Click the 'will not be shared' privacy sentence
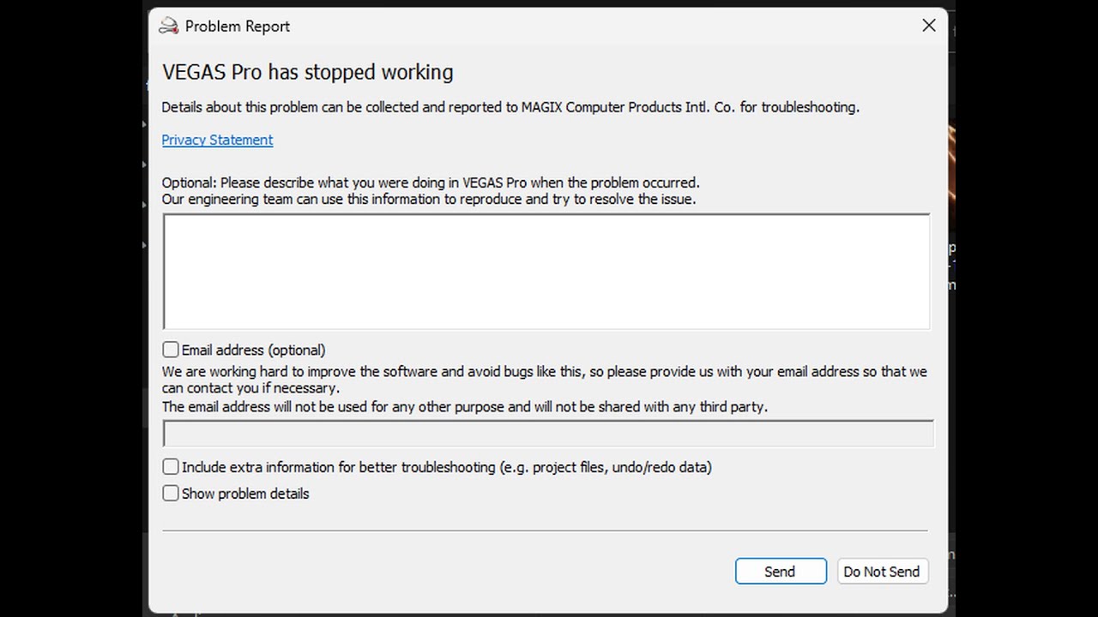The height and width of the screenshot is (617, 1098). click(465, 407)
